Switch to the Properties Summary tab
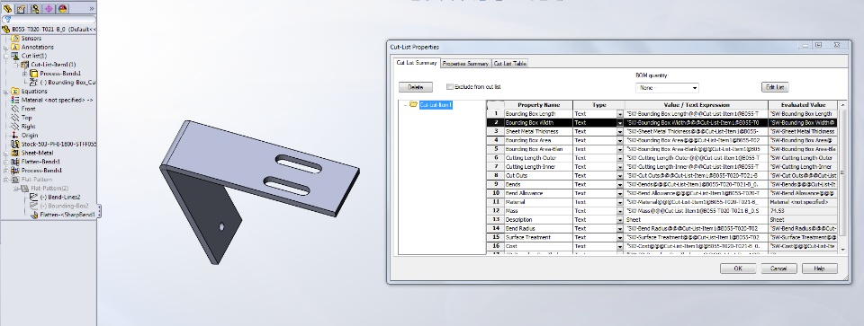864x326 pixels. tap(465, 64)
